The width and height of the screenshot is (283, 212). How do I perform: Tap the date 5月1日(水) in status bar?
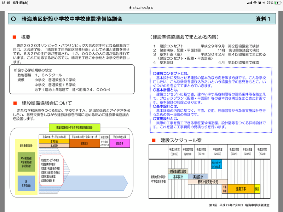(21, 3)
